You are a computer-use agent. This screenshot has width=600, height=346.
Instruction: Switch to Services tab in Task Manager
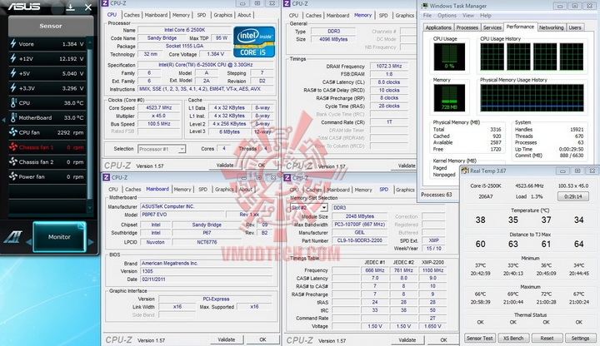pos(492,27)
